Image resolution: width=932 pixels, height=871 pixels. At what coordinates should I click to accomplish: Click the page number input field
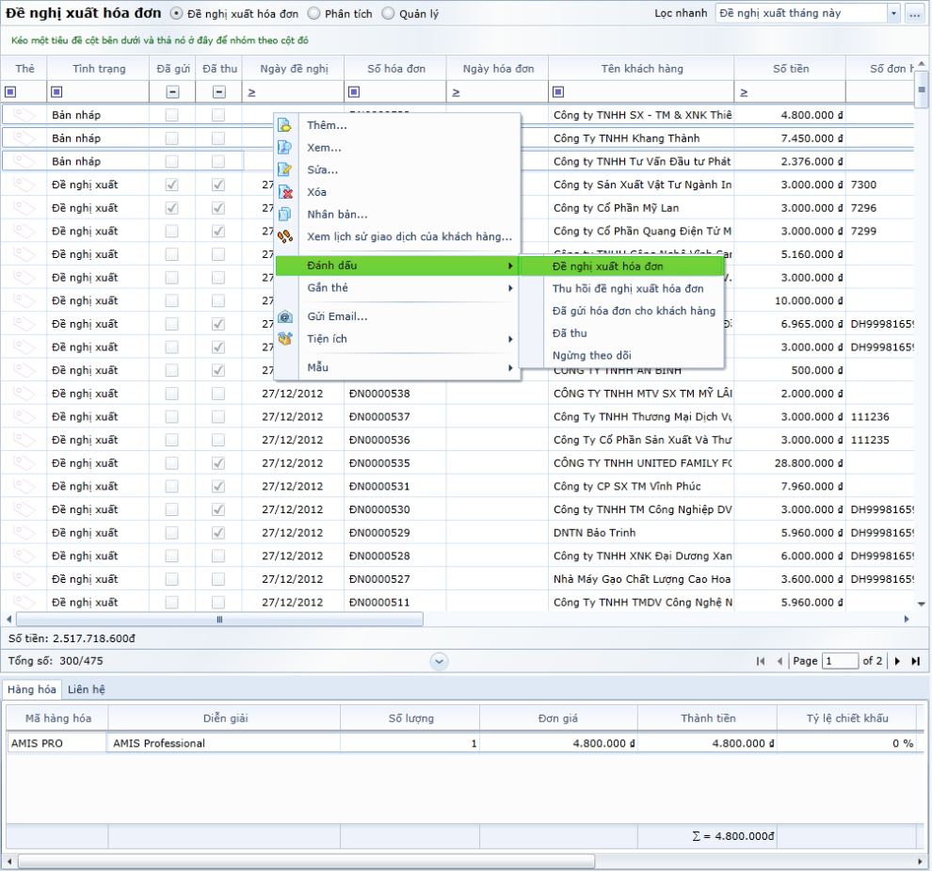point(840,661)
